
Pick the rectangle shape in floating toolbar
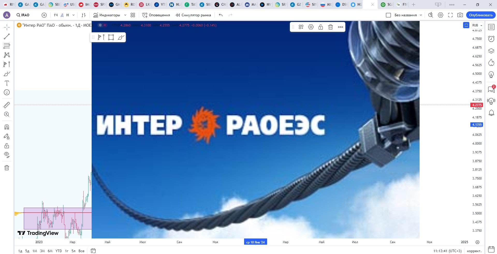[111, 38]
